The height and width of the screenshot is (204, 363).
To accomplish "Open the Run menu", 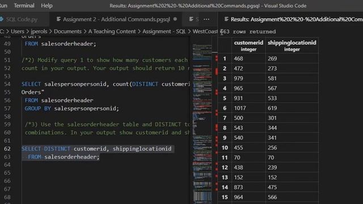I will click(x=3, y=6).
